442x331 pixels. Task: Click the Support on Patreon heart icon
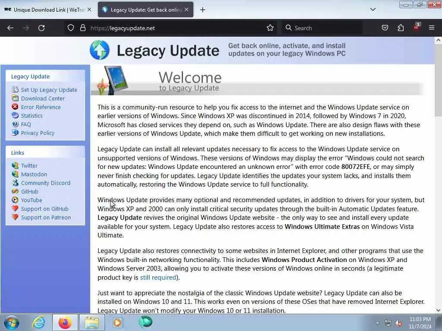(x=15, y=217)
